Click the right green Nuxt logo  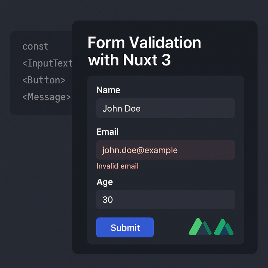click(x=224, y=227)
